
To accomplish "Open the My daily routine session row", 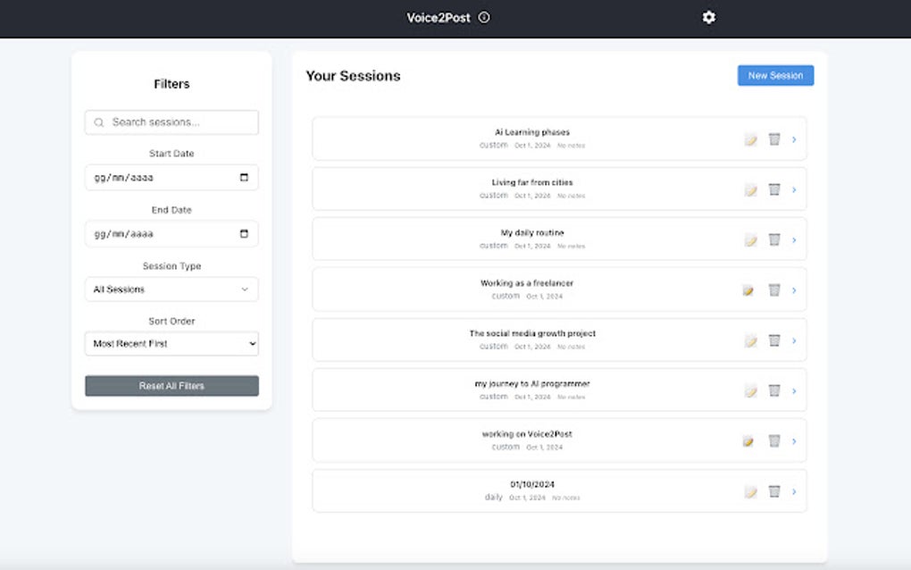I will pos(559,239).
